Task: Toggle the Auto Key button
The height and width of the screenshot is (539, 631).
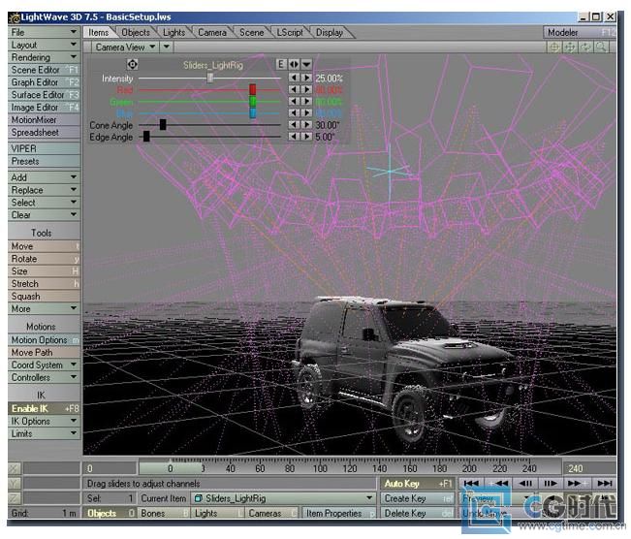Action: [x=416, y=483]
